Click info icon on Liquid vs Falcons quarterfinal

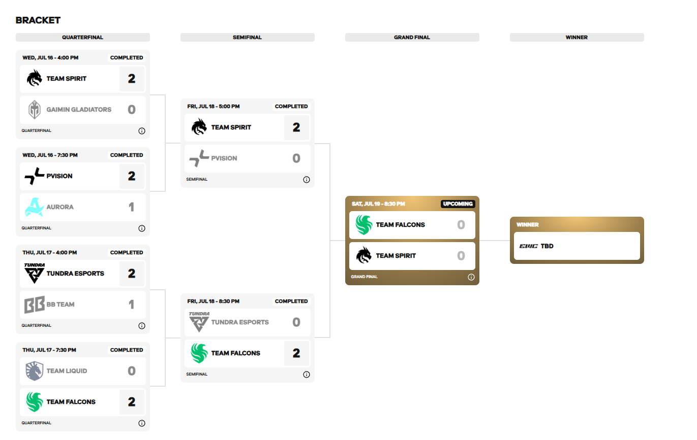(142, 423)
